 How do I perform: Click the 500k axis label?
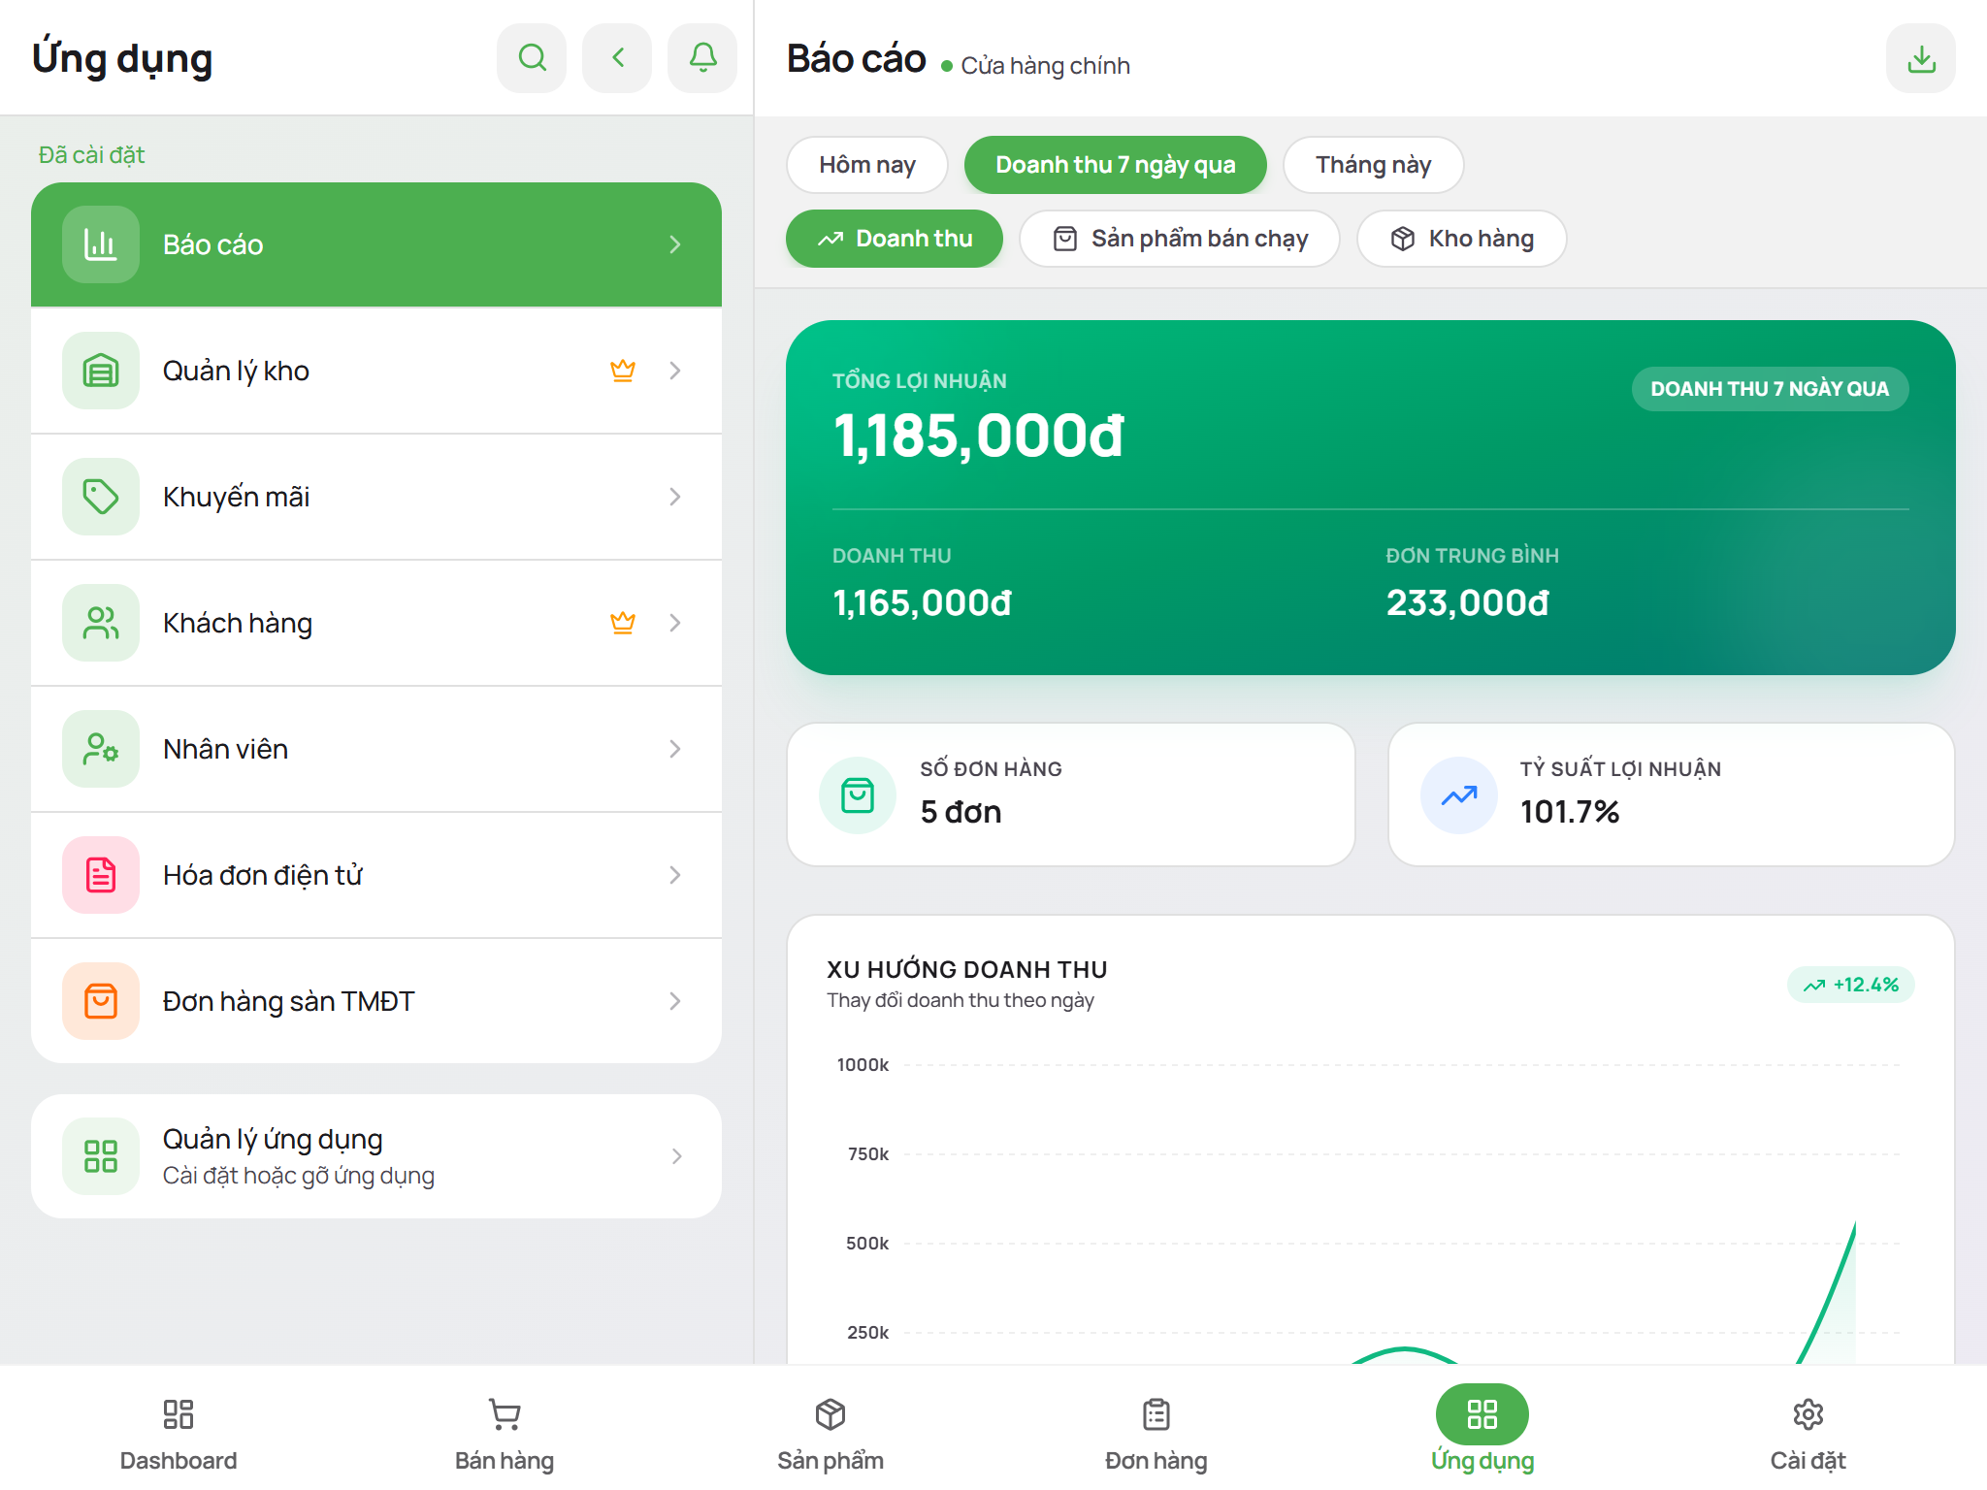pos(867,1244)
